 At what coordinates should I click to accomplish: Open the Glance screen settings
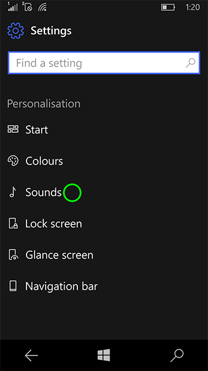click(x=104, y=255)
